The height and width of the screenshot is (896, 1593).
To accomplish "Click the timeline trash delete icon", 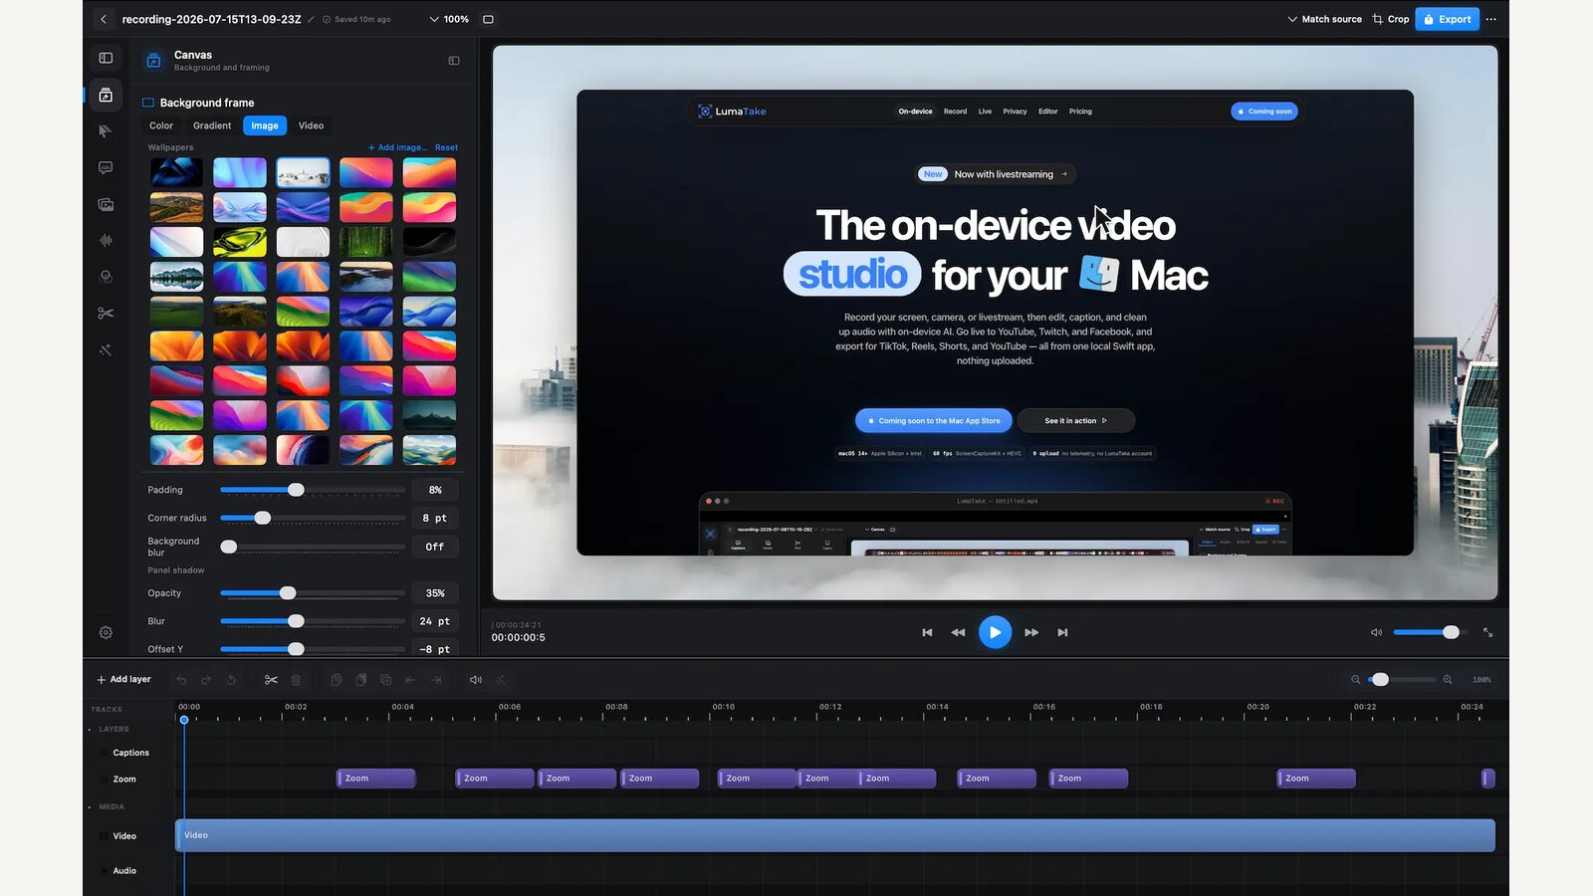I will 296,680.
